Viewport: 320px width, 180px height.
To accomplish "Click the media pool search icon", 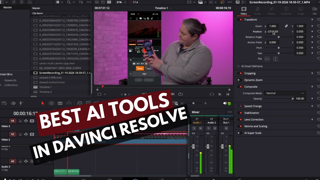I will pyautogui.click(x=69, y=2).
